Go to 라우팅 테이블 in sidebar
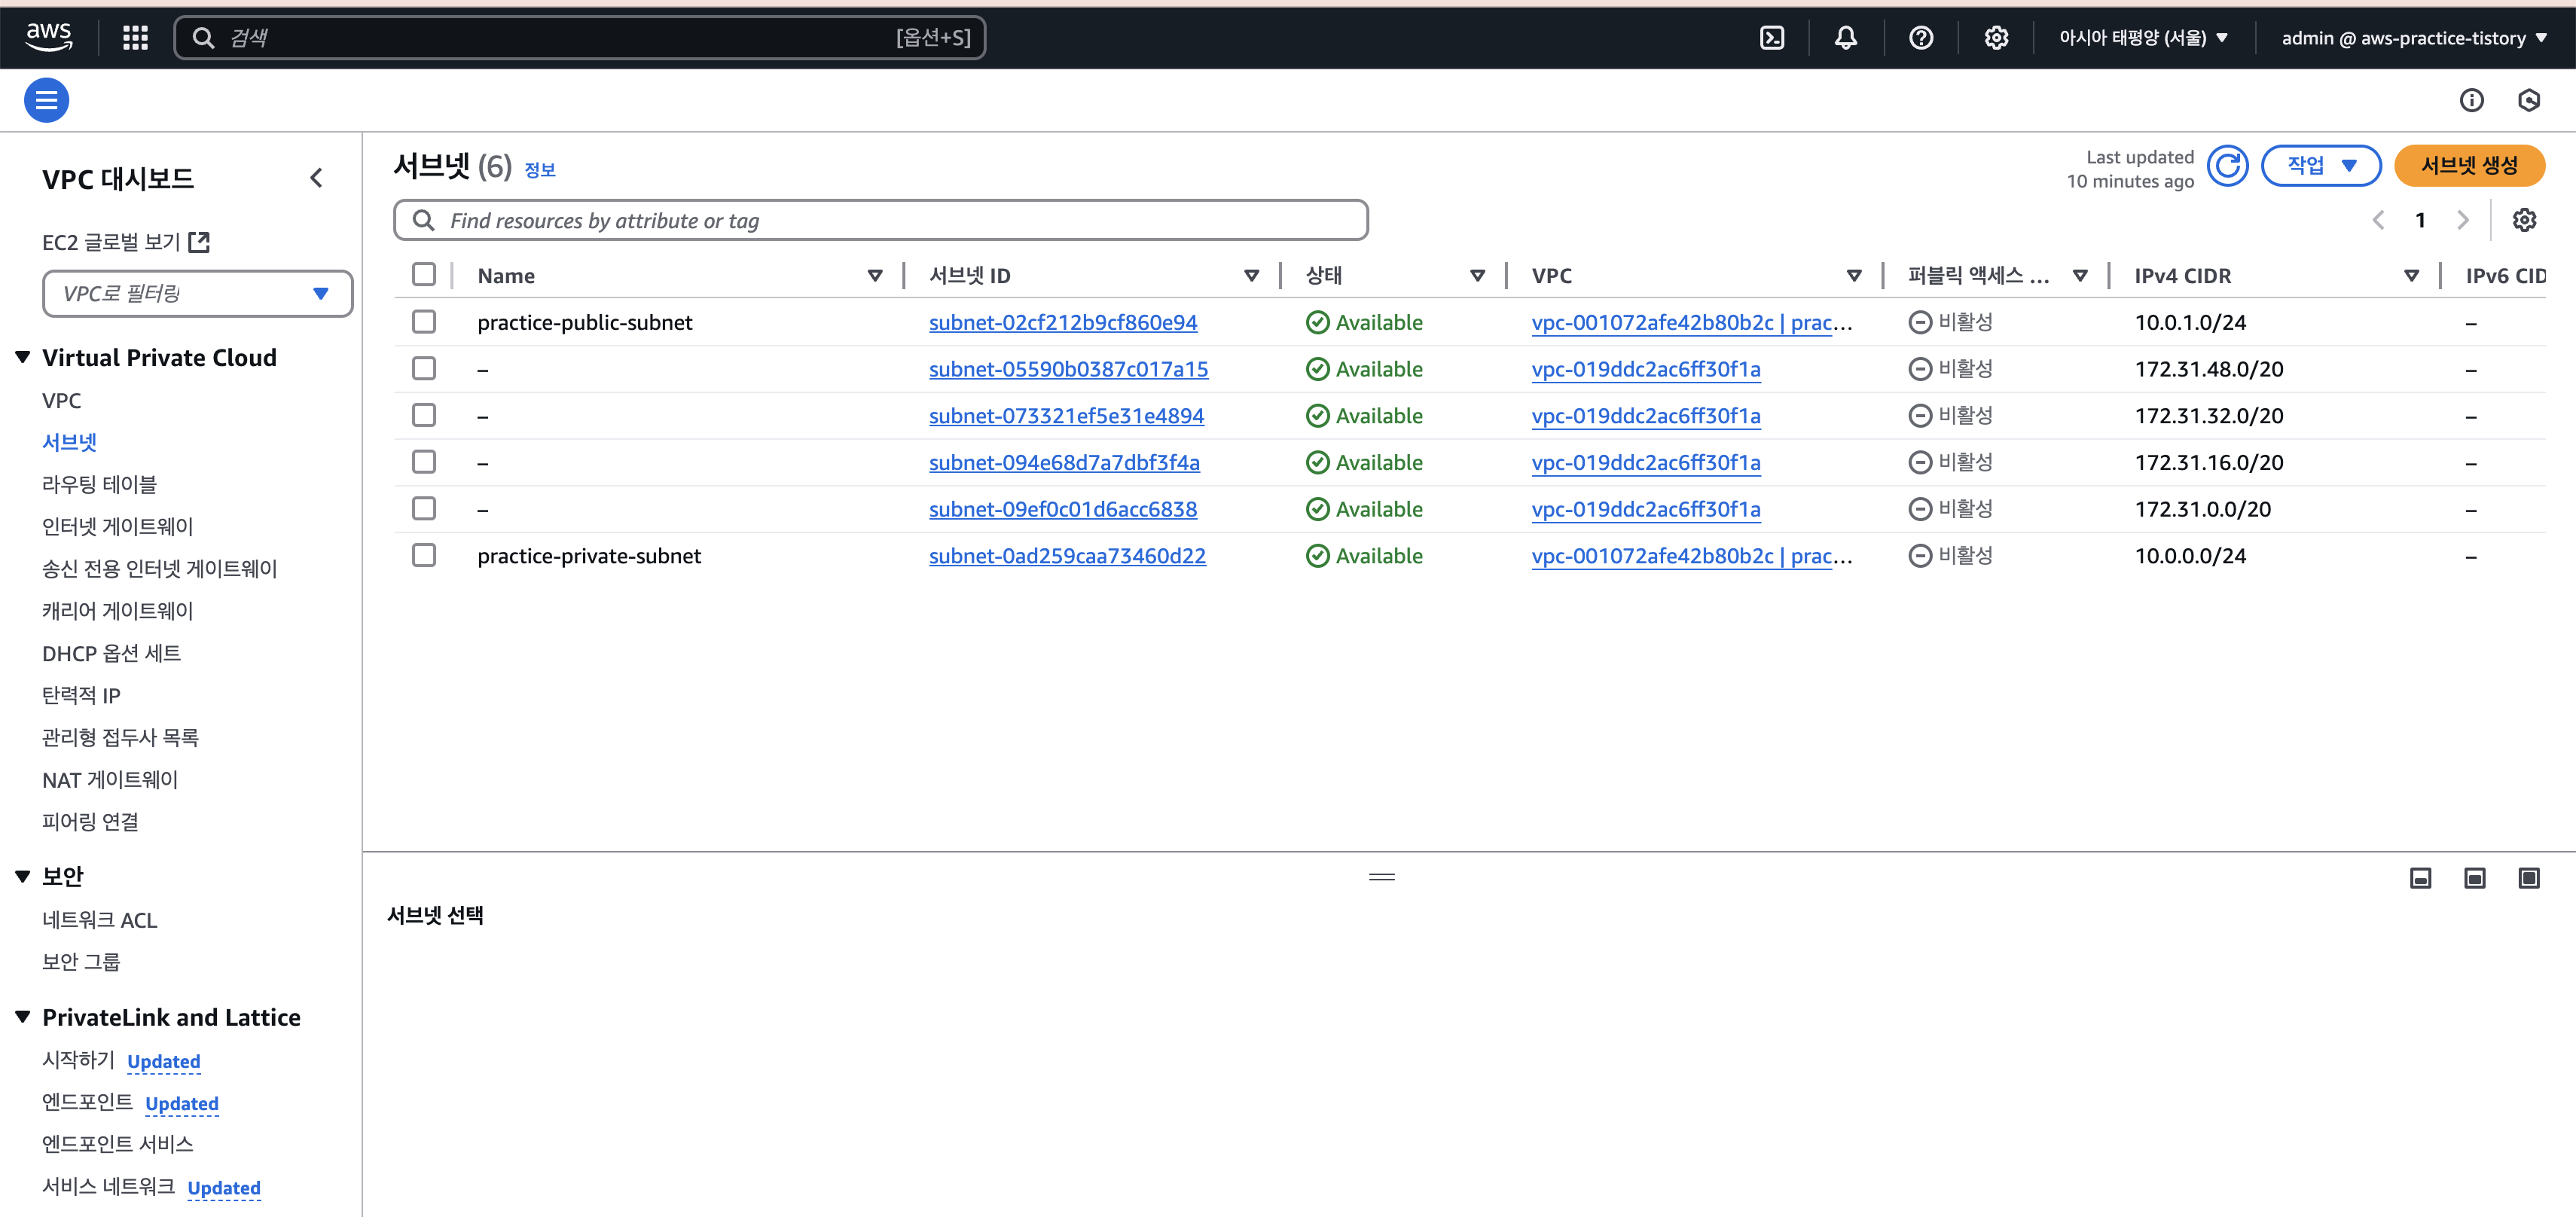 pos(99,485)
